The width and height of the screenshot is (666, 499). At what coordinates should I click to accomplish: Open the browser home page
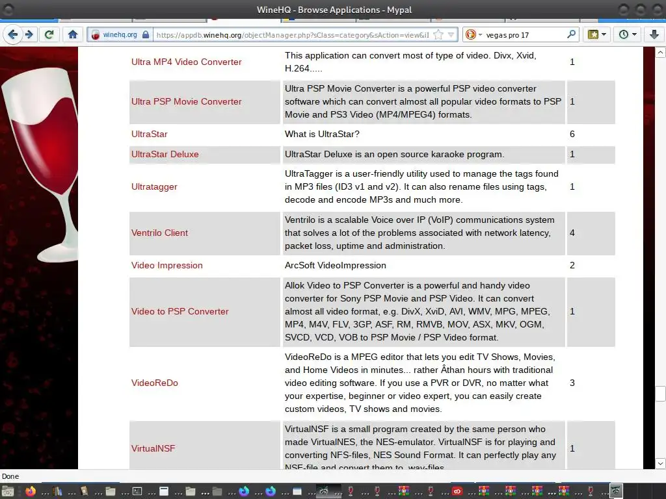(73, 34)
